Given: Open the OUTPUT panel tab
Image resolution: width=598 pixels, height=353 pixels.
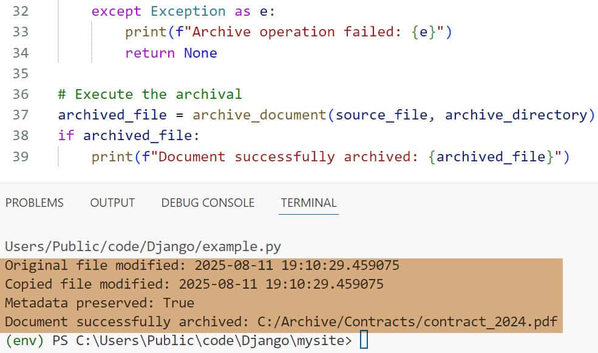Looking at the screenshot, I should (112, 203).
